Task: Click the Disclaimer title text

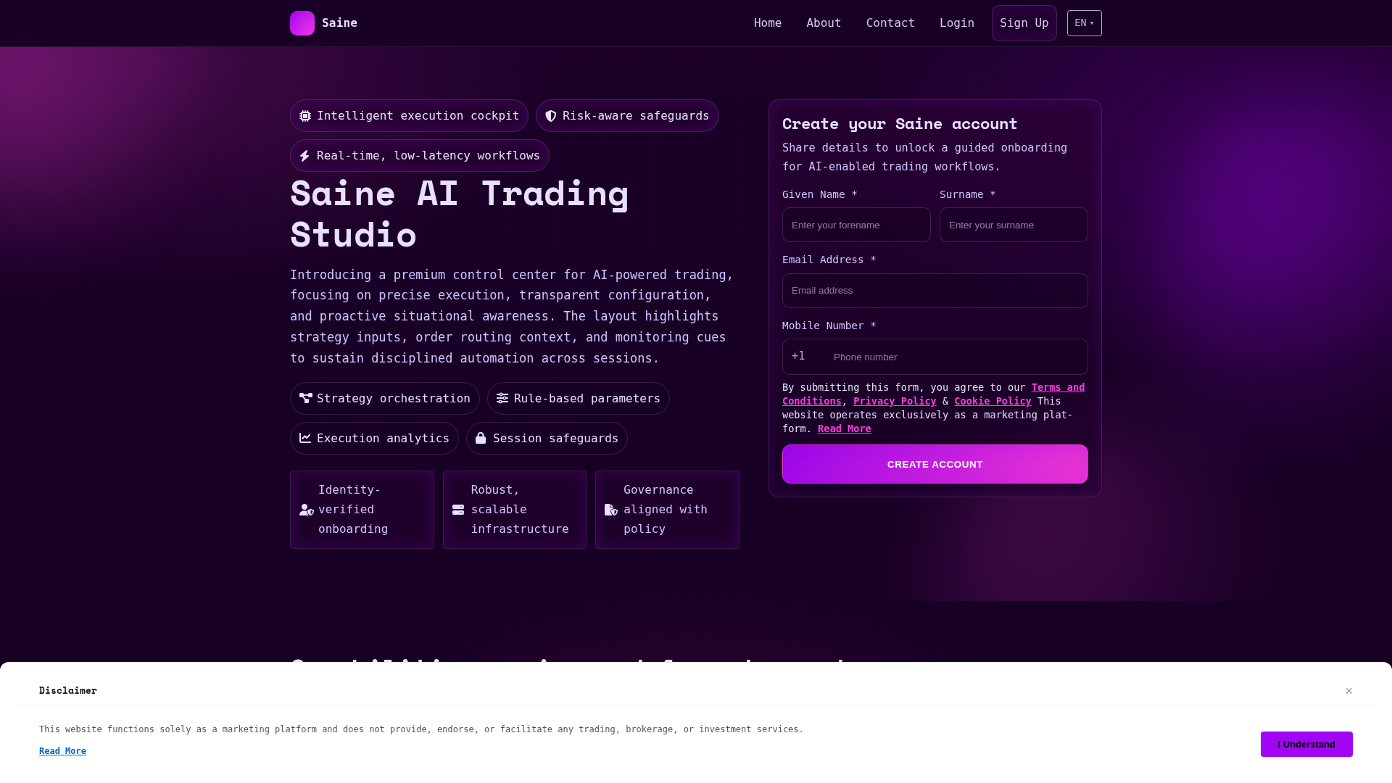Action: pos(68,690)
